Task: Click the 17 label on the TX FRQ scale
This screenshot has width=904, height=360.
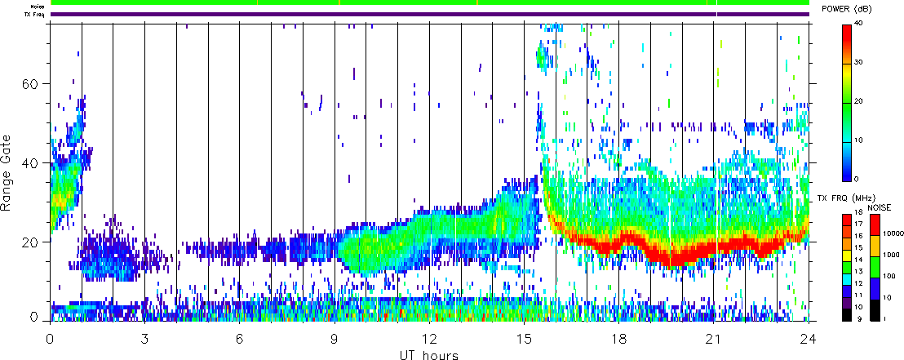Action: [858, 224]
